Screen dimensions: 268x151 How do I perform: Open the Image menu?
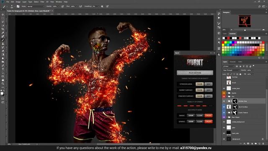click(18, 2)
